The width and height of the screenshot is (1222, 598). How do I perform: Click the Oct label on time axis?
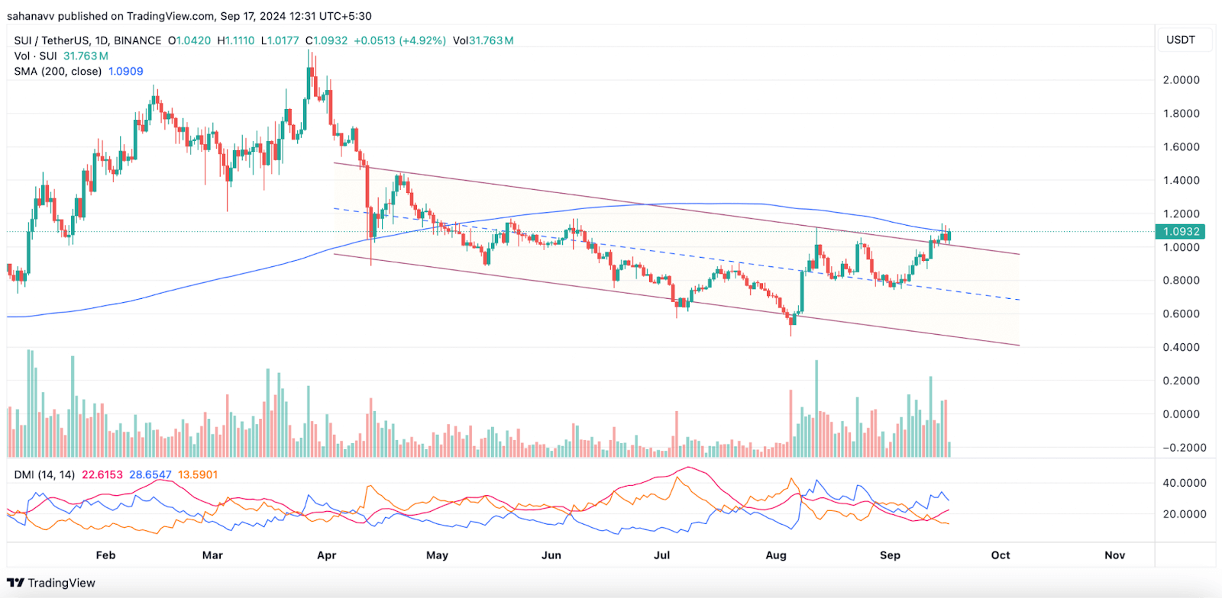pos(1001,555)
